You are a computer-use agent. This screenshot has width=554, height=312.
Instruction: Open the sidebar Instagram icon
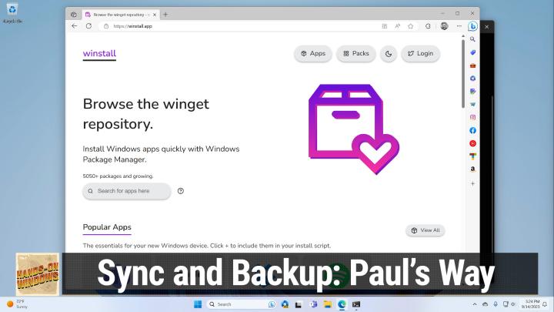click(x=472, y=117)
